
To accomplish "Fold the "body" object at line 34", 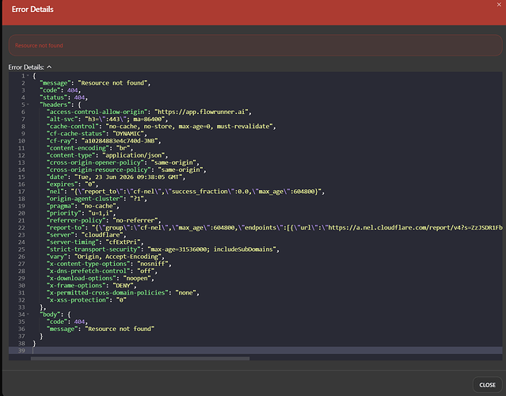I will (28, 314).
